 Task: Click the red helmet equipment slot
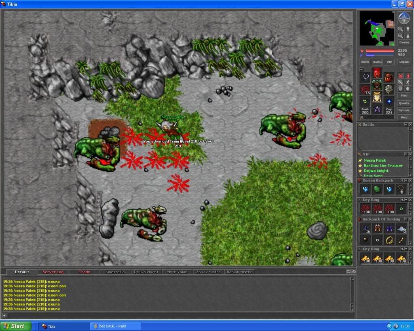click(377, 73)
